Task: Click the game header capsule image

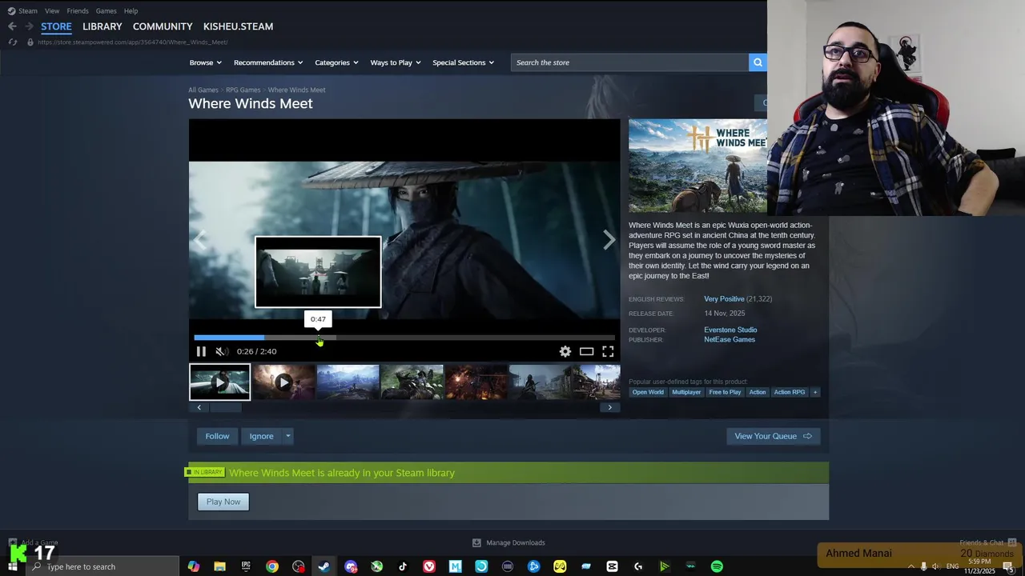Action: [x=697, y=166]
